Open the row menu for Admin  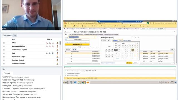pos(4,43)
